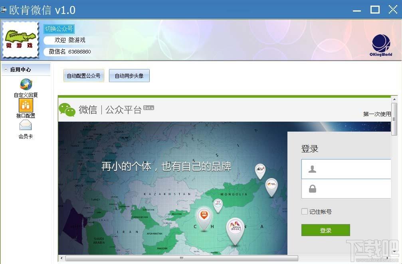
Task: Collapse the 应用中心 section
Action: (6, 69)
